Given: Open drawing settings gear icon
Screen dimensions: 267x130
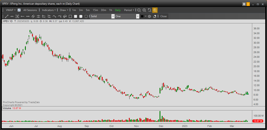Looking at the screenshot, I should [150, 16].
